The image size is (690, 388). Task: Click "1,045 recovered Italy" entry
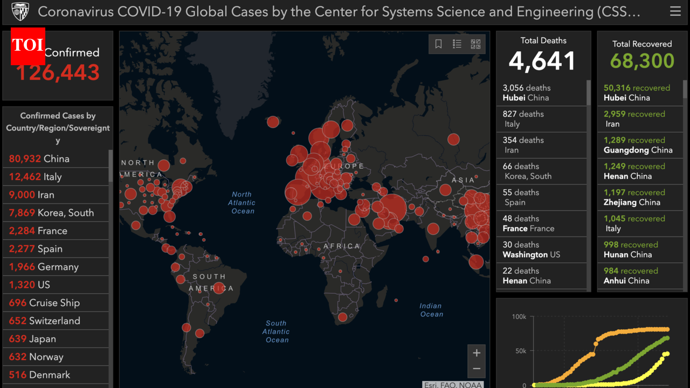[x=640, y=224]
